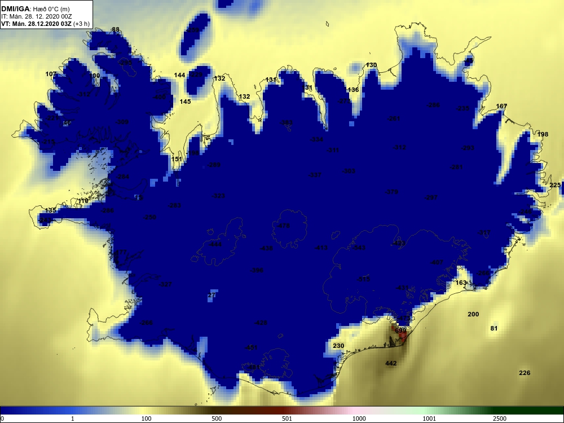
Task: Click the map value 145
Action: tap(185, 102)
